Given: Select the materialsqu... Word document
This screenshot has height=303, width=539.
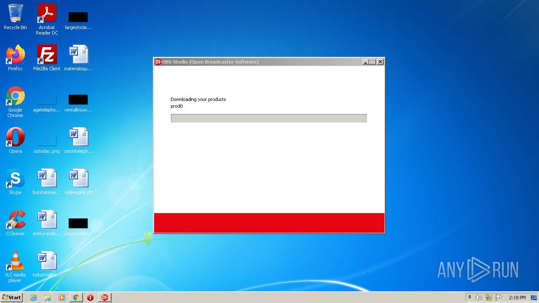Looking at the screenshot, I should pos(78,58).
